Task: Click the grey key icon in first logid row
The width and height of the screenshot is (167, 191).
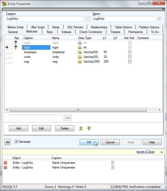Action: [16, 43]
